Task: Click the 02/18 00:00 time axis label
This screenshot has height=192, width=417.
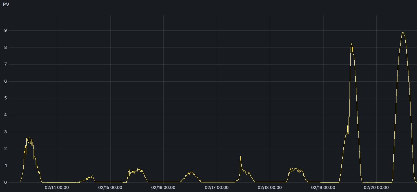Action: 270,188
